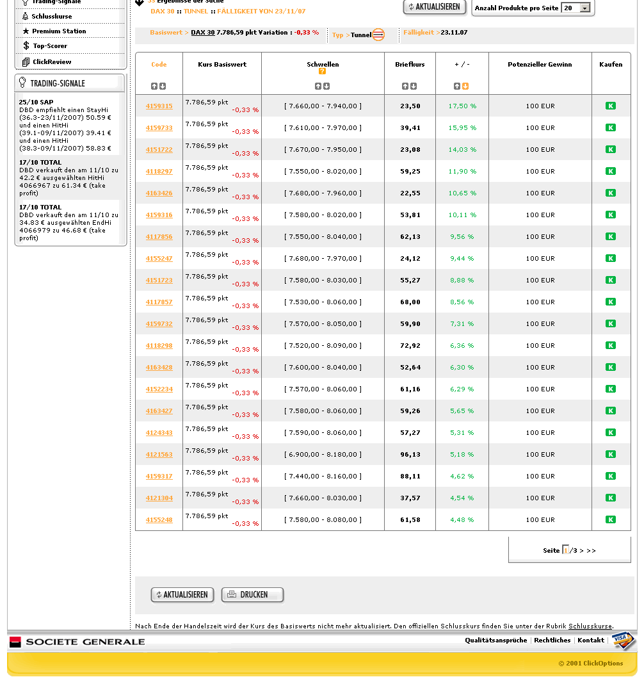
Task: Buy product 4159733 via K icon
Action: (x=610, y=127)
